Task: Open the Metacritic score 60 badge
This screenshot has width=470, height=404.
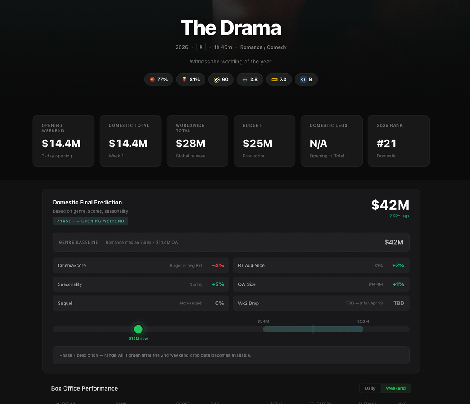Action: (221, 80)
